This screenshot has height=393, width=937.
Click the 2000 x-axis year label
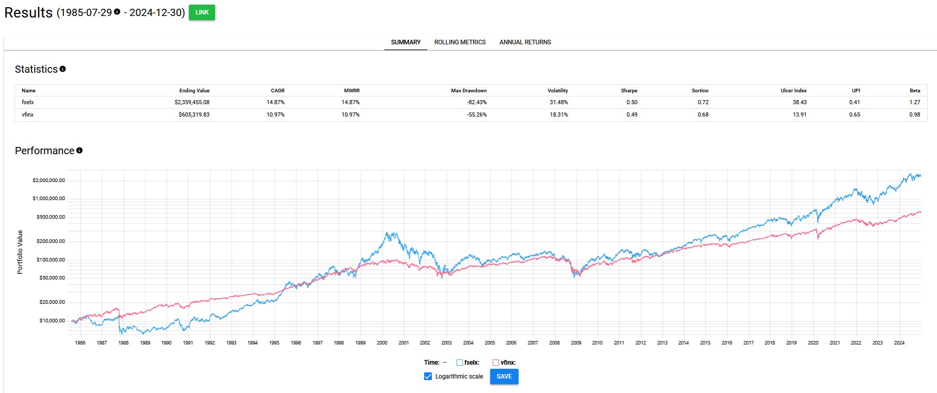pyautogui.click(x=382, y=343)
